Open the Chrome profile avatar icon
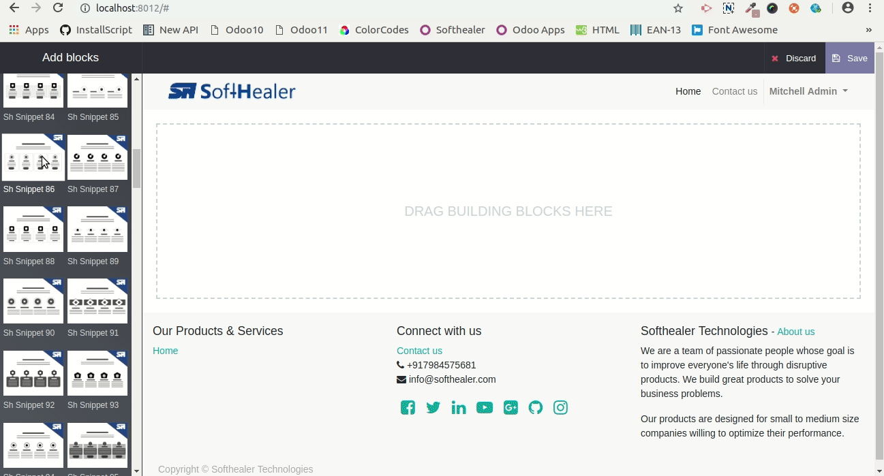Viewport: 884px width, 476px height. click(x=848, y=8)
